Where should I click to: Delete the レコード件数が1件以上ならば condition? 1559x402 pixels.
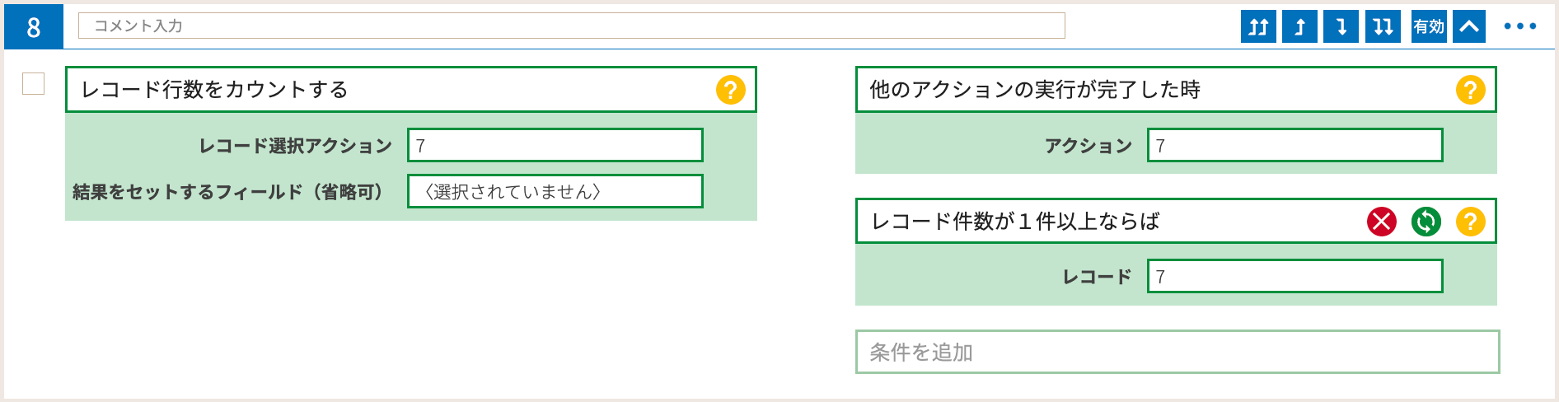click(1382, 221)
